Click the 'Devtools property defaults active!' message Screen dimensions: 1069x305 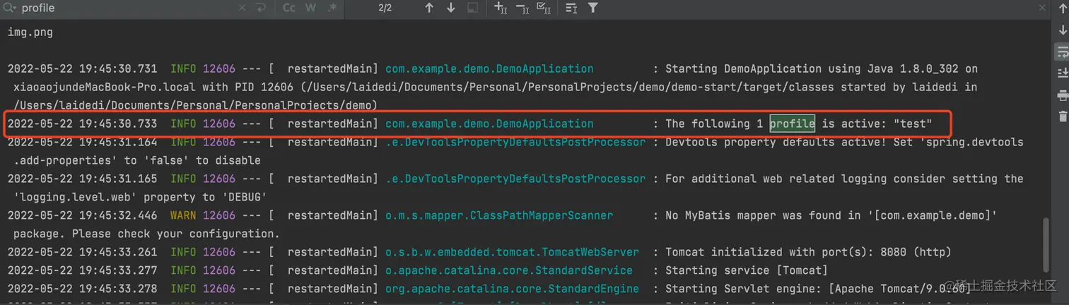[844, 142]
